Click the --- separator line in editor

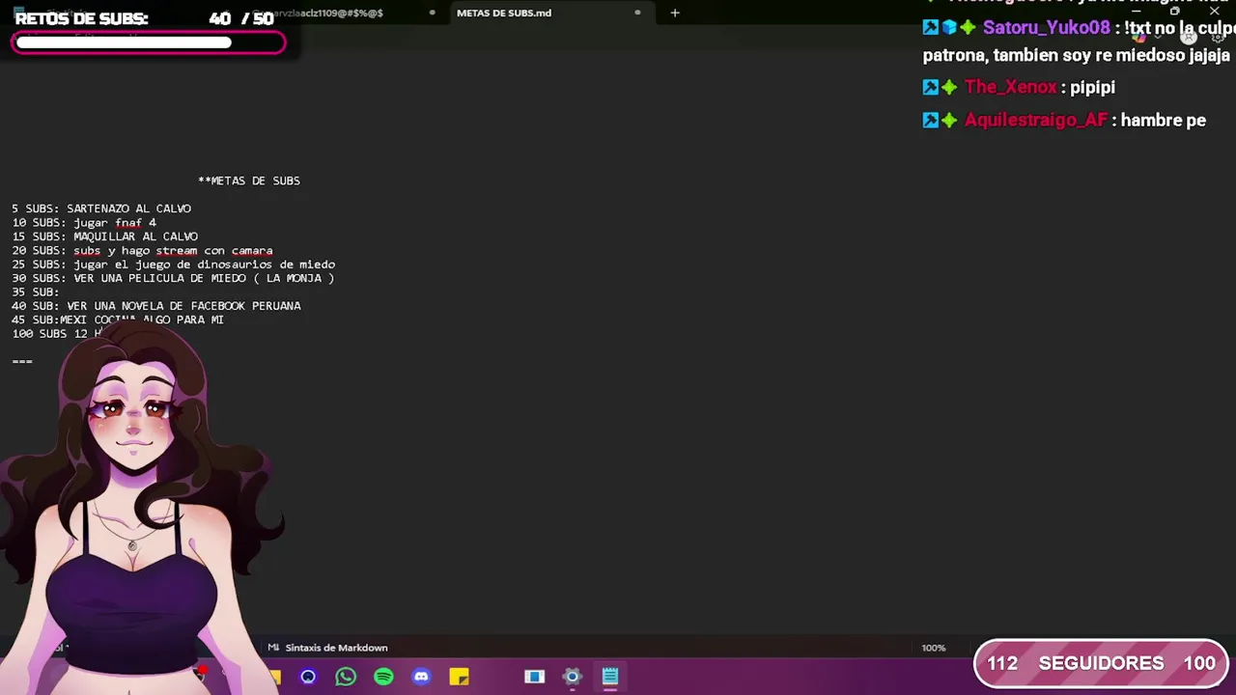22,361
